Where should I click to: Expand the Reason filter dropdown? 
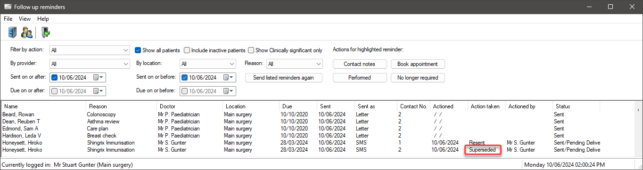click(294, 64)
